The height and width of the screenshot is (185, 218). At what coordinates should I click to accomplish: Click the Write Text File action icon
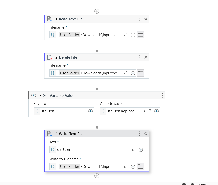pyautogui.click(x=50, y=134)
